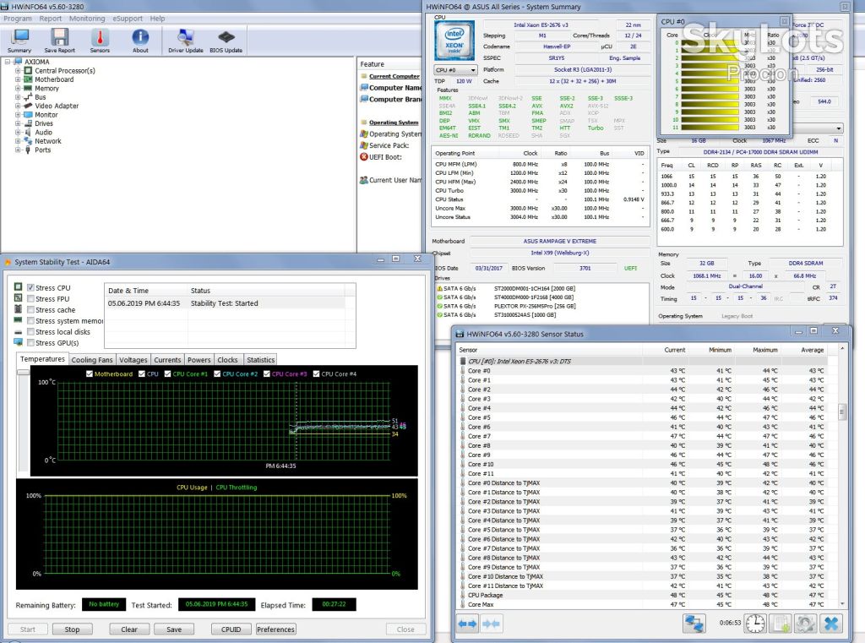Click the Clear button

coord(129,629)
